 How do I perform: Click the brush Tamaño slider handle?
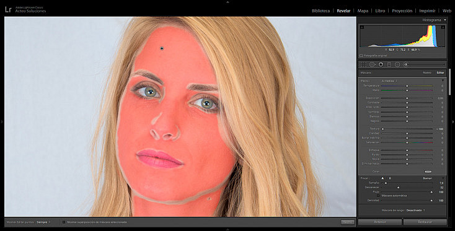386,183
